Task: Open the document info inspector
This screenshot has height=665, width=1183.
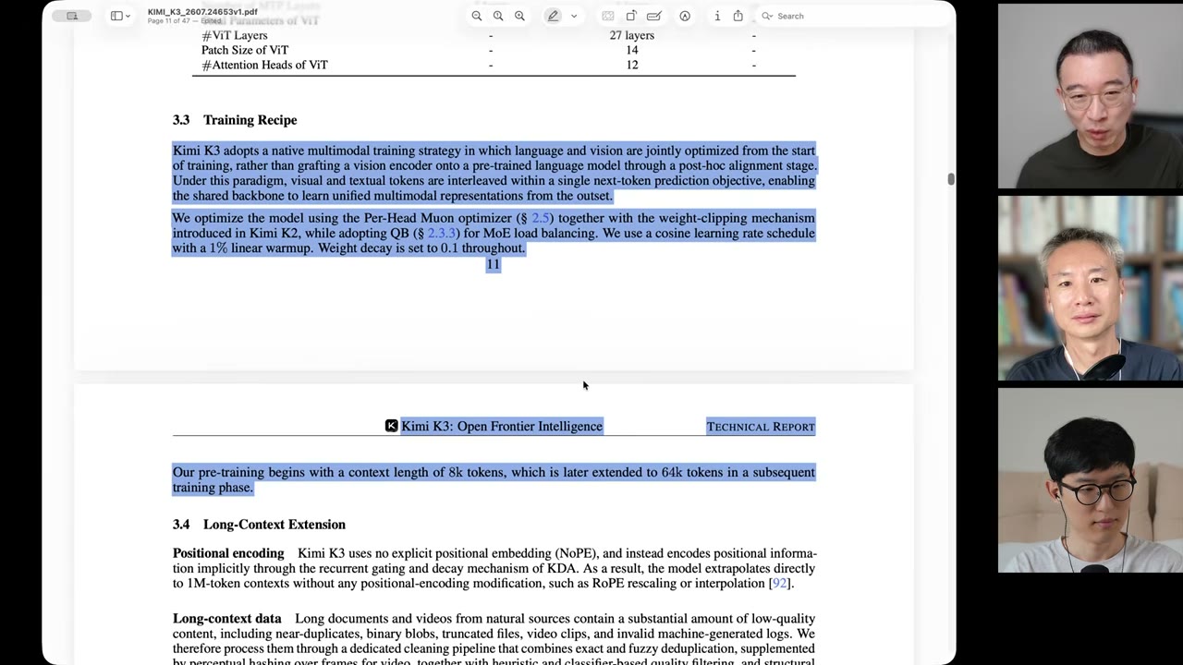Action: pos(717,16)
